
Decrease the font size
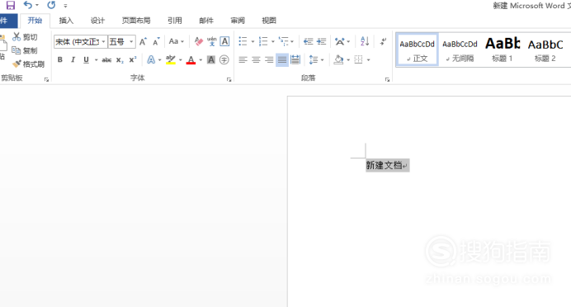[156, 41]
